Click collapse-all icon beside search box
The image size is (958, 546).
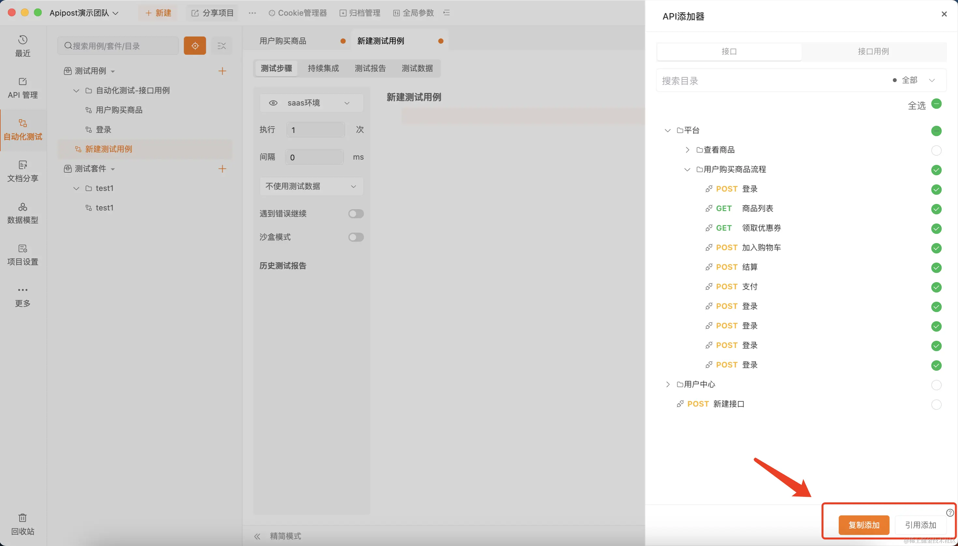[222, 46]
